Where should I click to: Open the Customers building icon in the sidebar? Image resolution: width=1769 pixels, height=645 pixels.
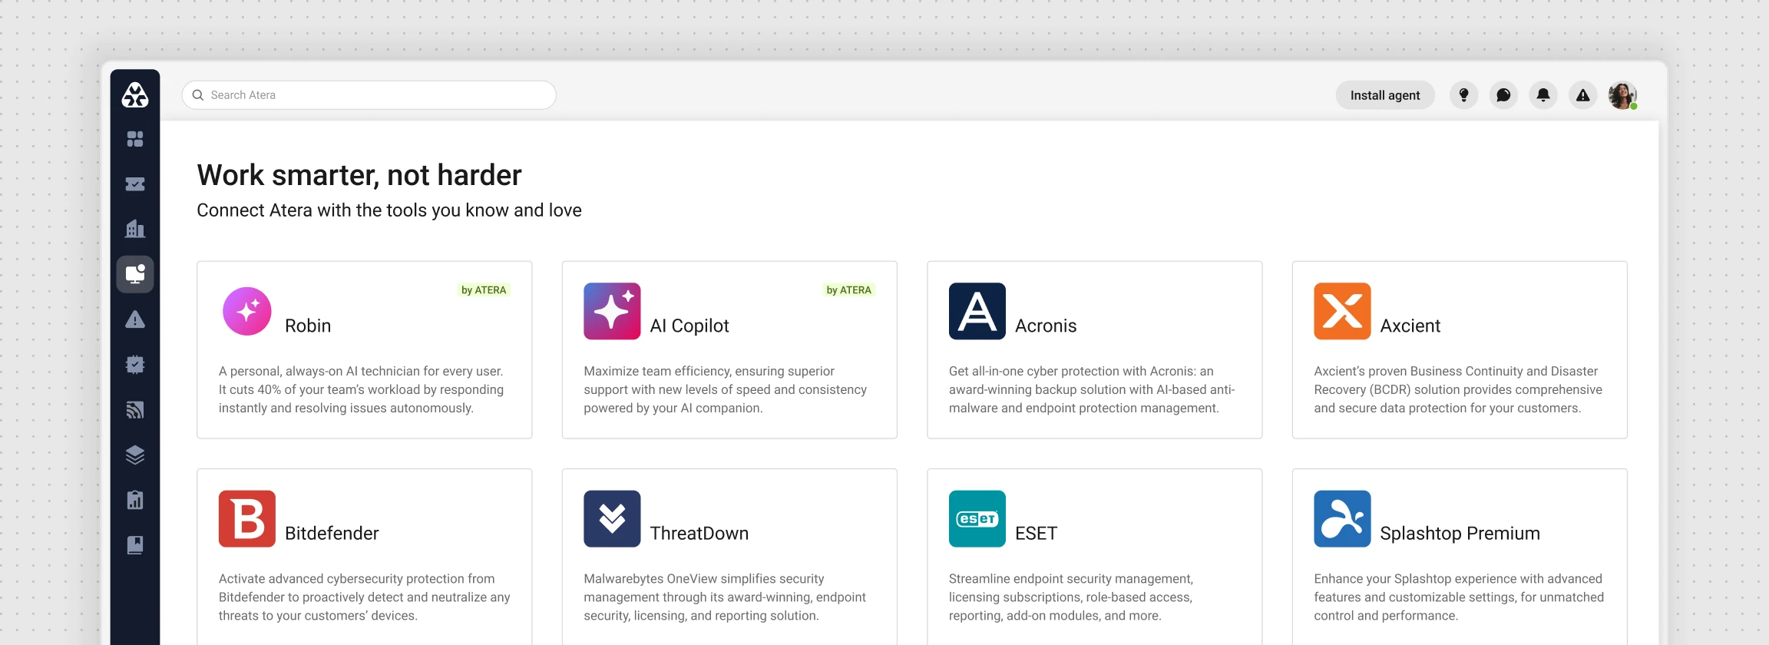tap(135, 229)
